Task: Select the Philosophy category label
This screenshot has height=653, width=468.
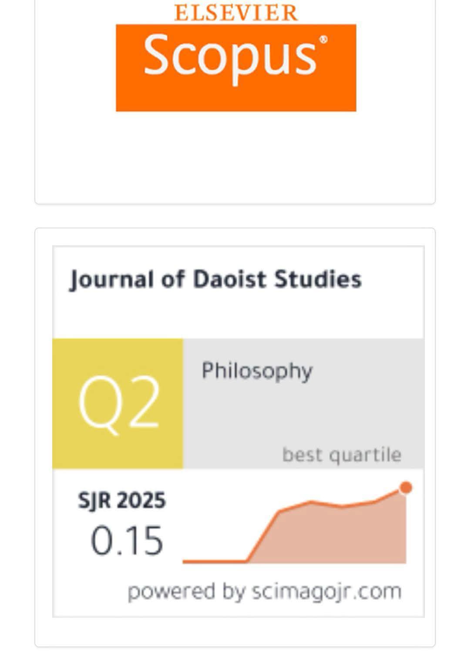Action: pyautogui.click(x=257, y=371)
